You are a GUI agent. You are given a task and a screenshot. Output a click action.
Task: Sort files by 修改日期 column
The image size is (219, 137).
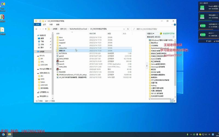98,33
